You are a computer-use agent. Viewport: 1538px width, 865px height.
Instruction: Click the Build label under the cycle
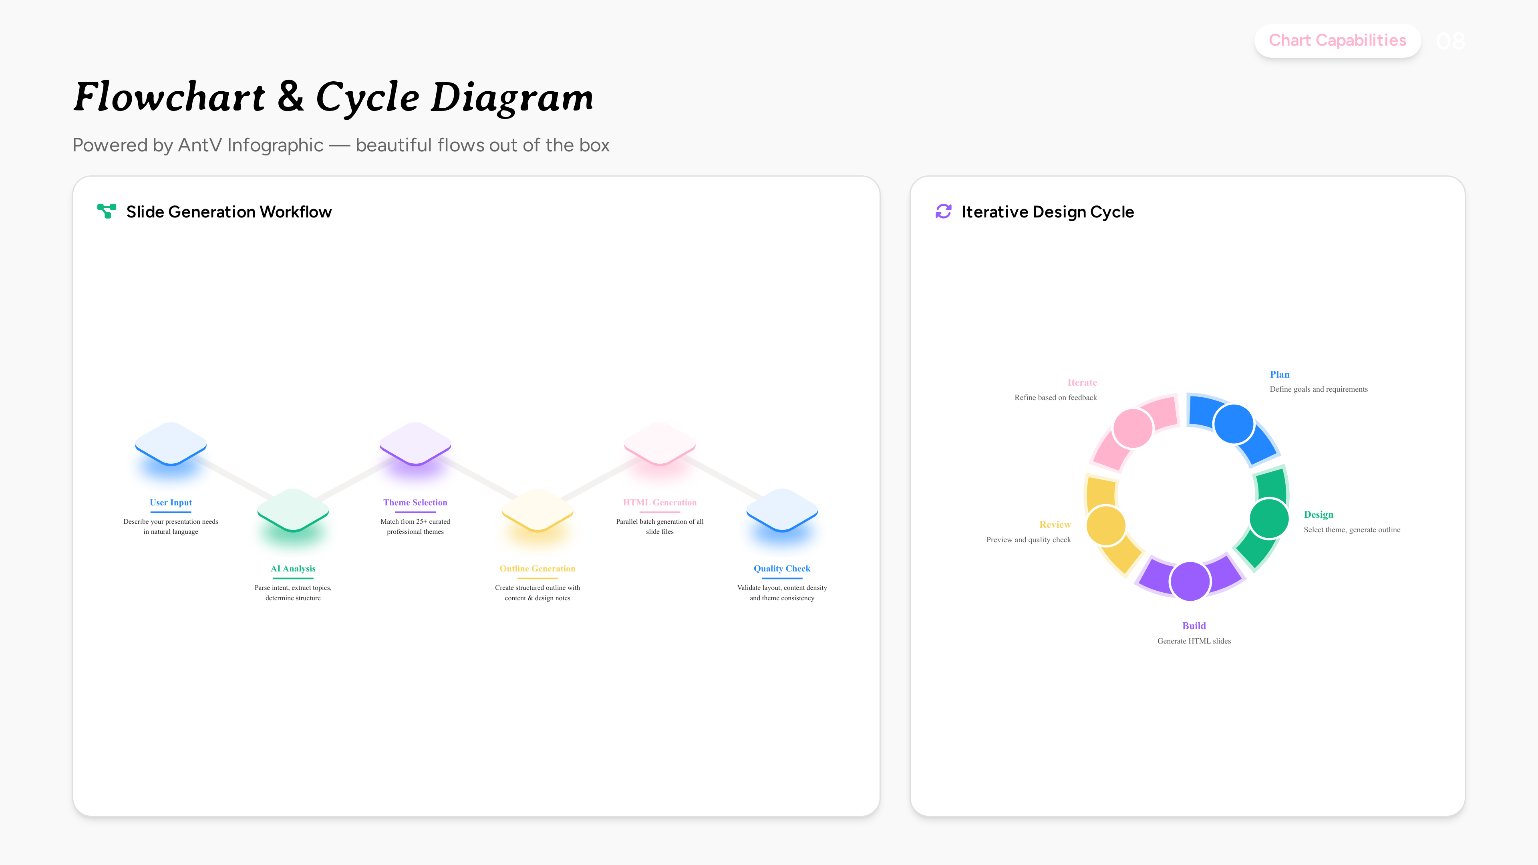(1194, 626)
